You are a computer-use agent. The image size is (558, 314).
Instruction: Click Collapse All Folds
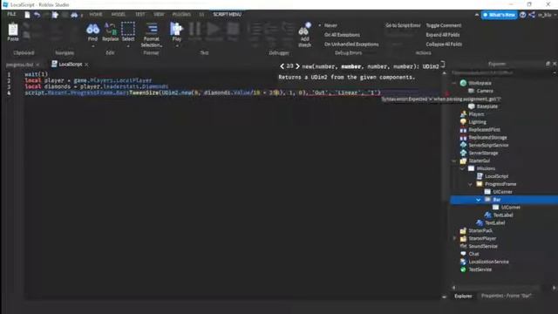(x=444, y=44)
